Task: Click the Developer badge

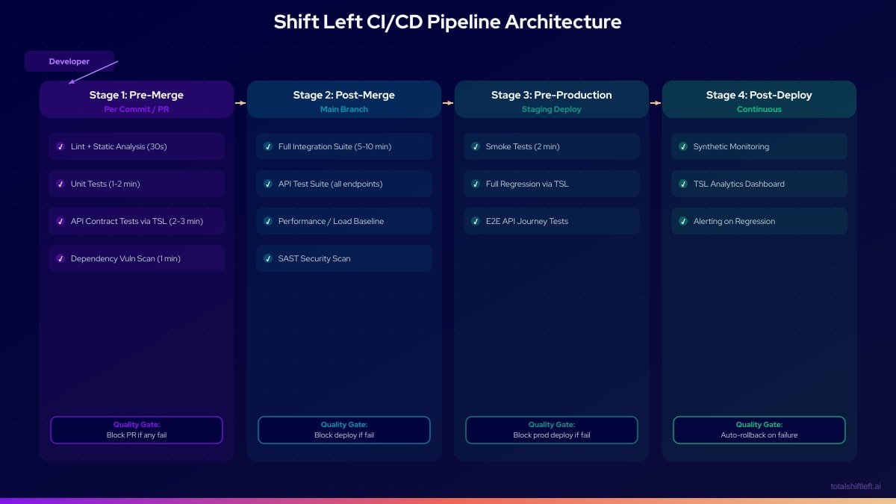Action: point(69,61)
